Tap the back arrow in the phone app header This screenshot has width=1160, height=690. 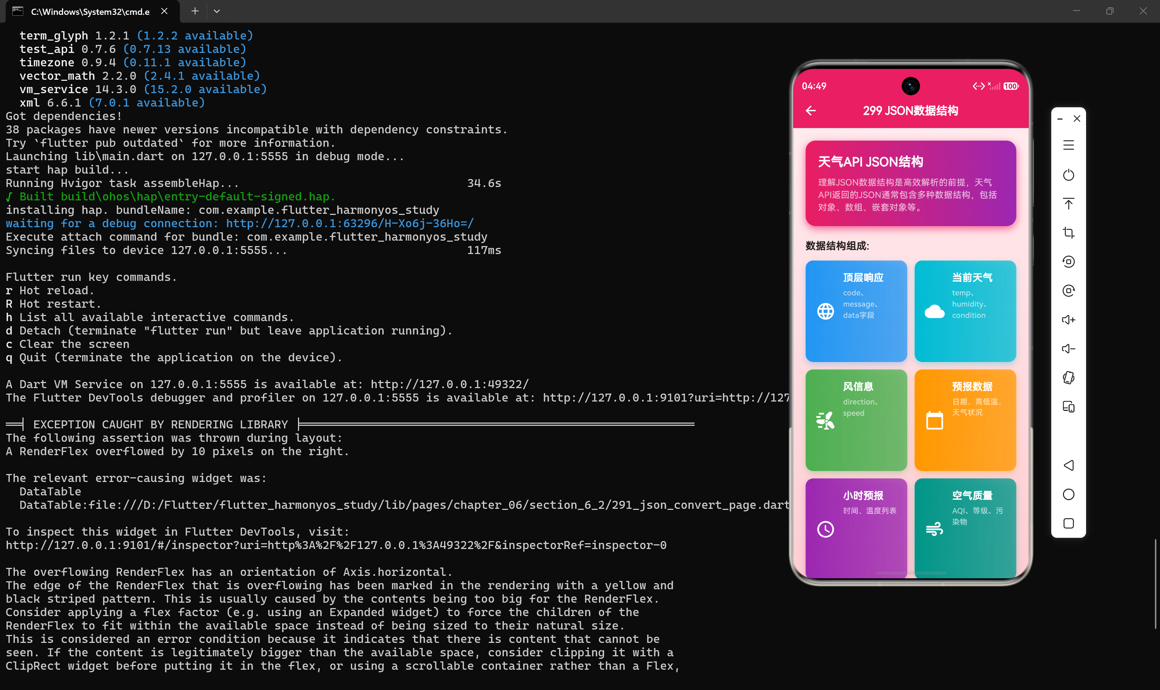[x=811, y=111]
